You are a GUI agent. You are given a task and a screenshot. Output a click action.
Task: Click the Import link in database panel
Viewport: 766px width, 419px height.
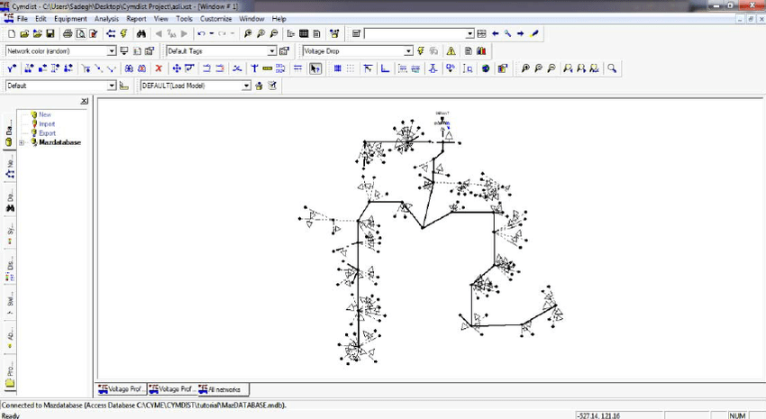click(x=47, y=123)
